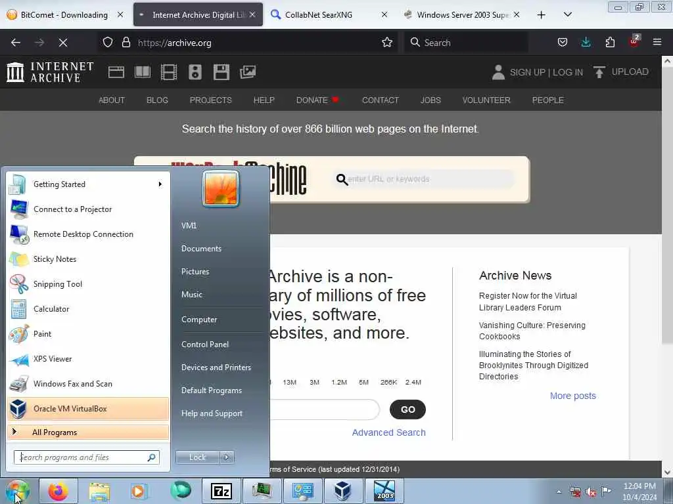Viewport: 673px width, 504px height.
Task: Click tracking protection shield icon
Action: pos(108,43)
